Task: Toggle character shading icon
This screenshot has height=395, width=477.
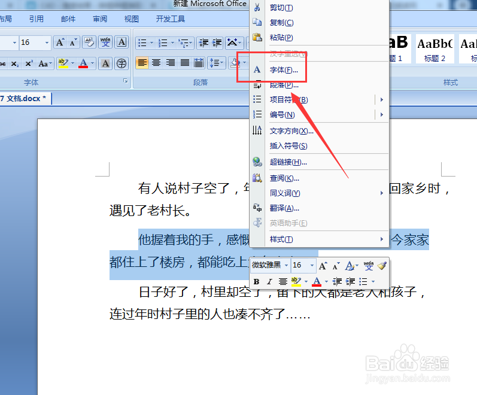Action: pyautogui.click(x=105, y=63)
